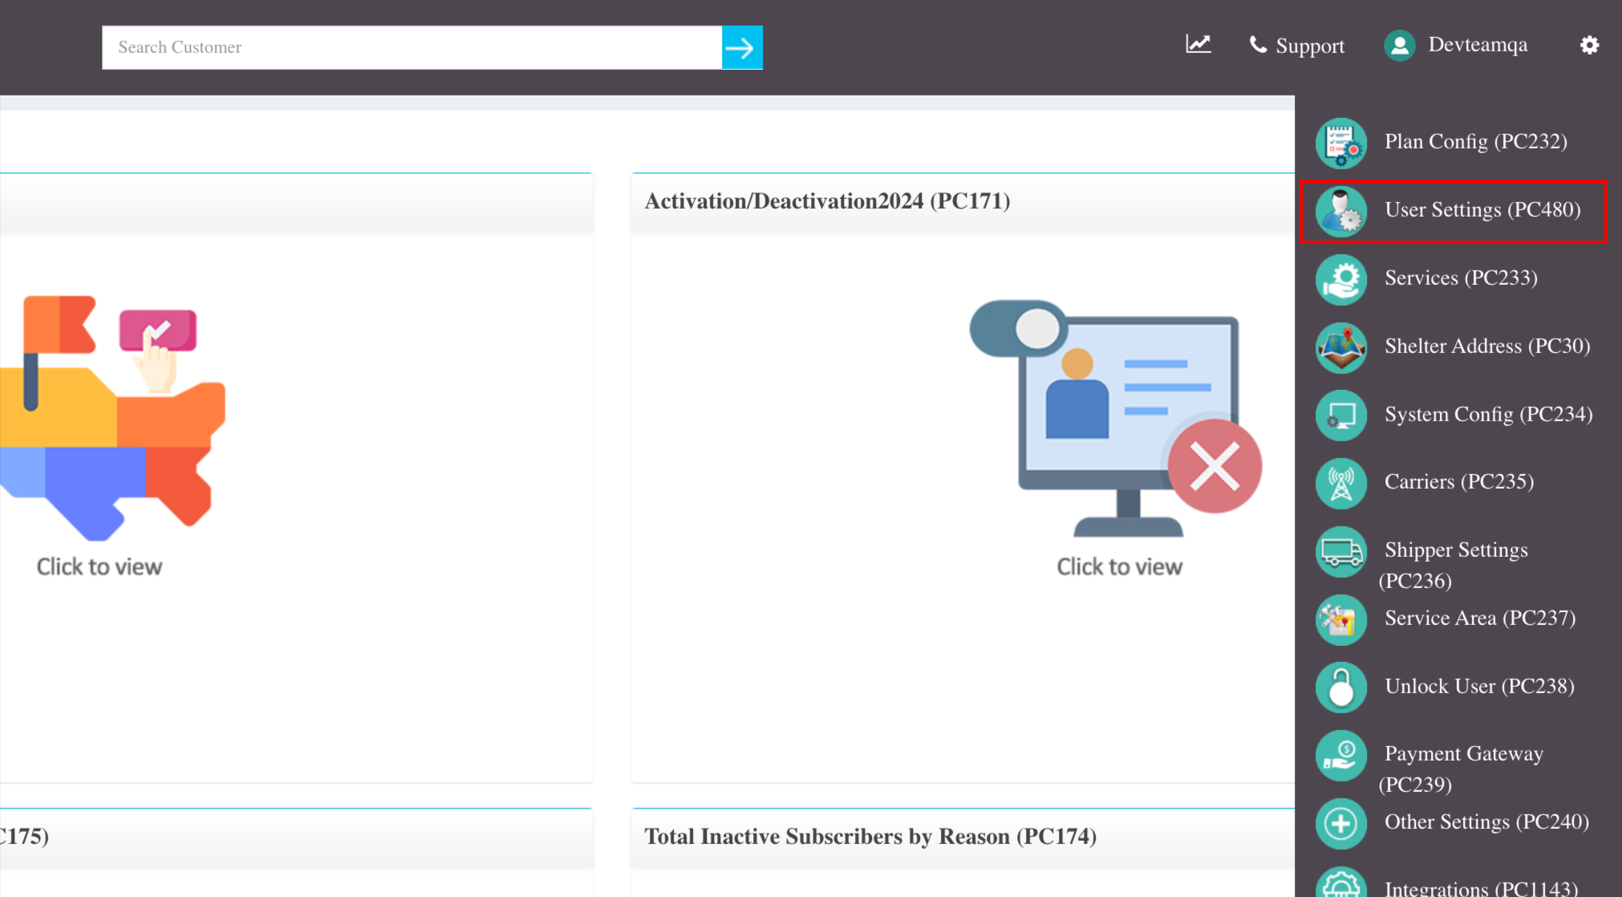The image size is (1622, 897).
Task: Open Shipper Settings (PC236) entry
Action: [1454, 565]
